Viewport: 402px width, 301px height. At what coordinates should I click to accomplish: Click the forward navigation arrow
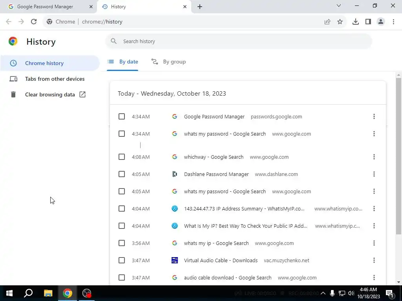coord(21,22)
